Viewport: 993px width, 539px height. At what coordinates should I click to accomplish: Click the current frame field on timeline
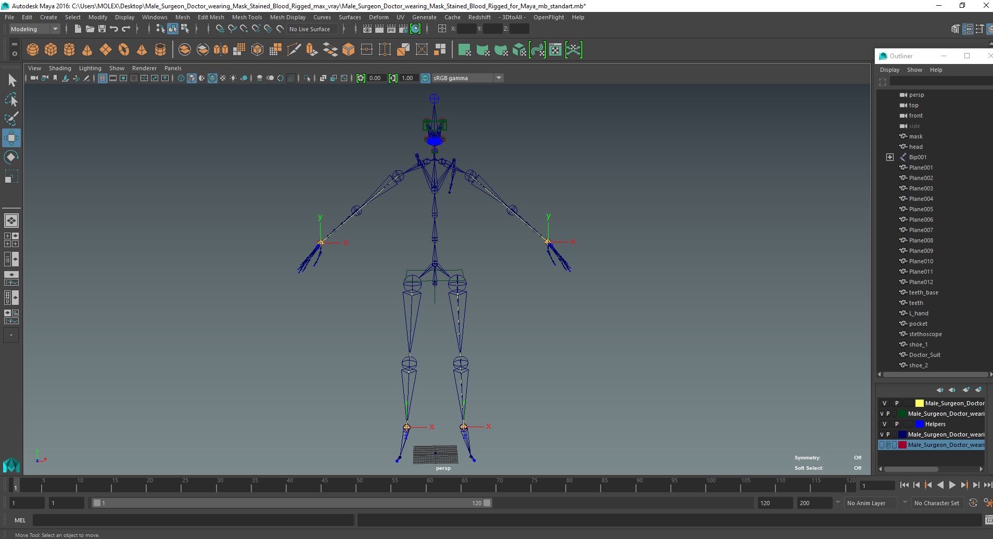tap(877, 486)
